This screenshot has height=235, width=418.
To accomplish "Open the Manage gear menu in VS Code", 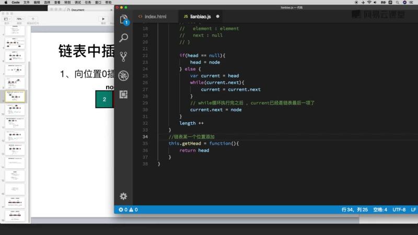I will 123,196.
